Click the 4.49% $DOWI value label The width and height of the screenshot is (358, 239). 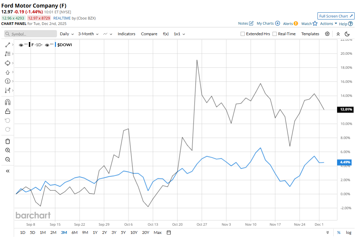pyautogui.click(x=345, y=162)
